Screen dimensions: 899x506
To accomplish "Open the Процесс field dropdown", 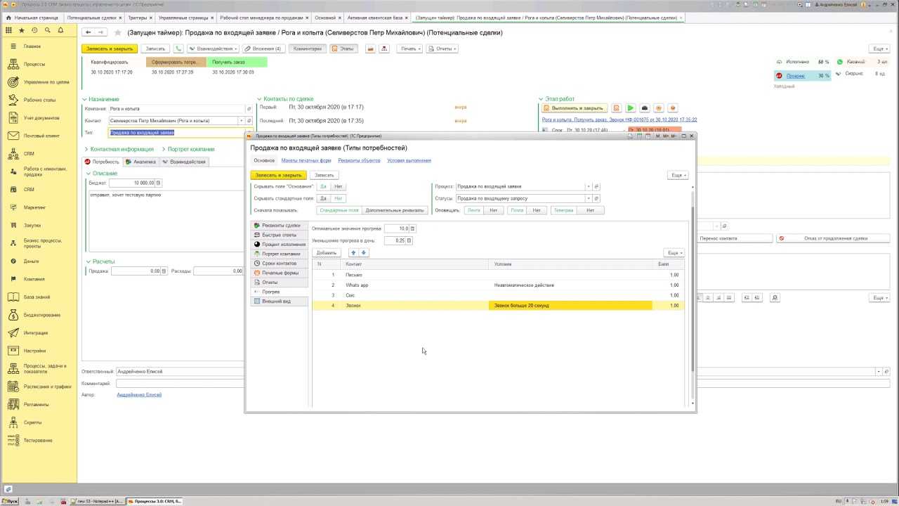I will pyautogui.click(x=589, y=187).
